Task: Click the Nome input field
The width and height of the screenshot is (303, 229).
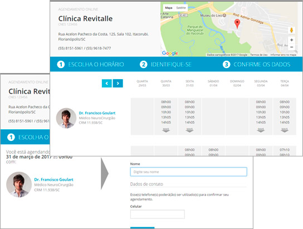Action: pos(189,172)
